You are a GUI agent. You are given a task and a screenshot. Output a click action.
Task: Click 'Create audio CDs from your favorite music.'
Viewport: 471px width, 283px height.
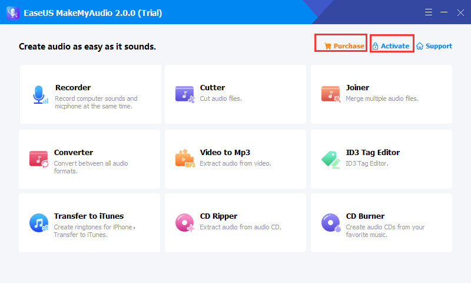(x=385, y=231)
